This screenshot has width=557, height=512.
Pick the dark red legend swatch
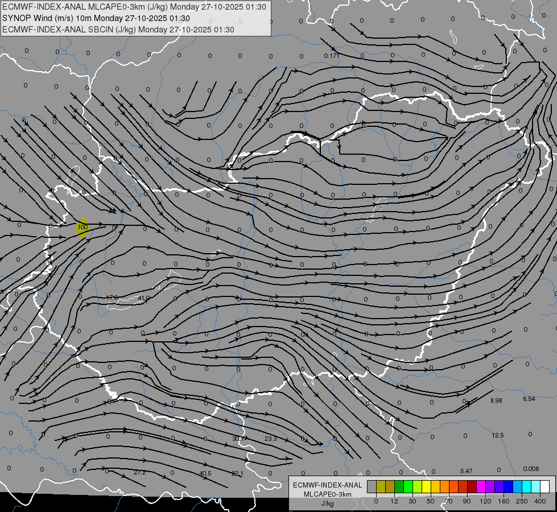tap(472, 486)
